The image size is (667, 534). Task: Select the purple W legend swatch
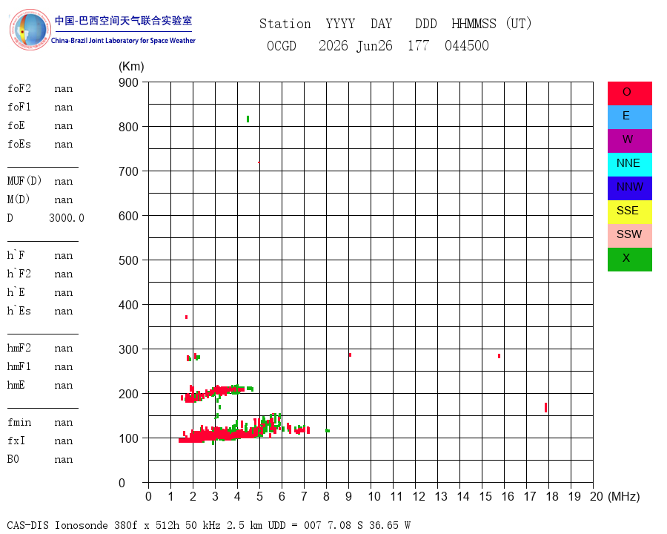(629, 140)
